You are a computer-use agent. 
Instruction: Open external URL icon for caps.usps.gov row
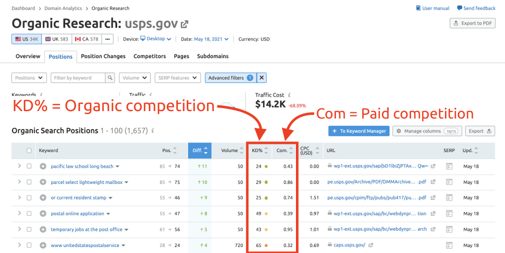pos(370,245)
